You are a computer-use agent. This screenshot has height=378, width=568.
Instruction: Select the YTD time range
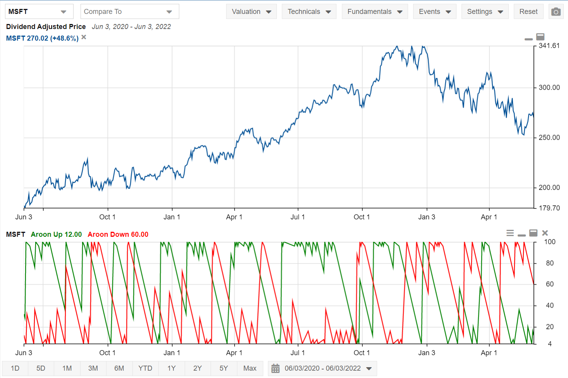[x=146, y=368]
